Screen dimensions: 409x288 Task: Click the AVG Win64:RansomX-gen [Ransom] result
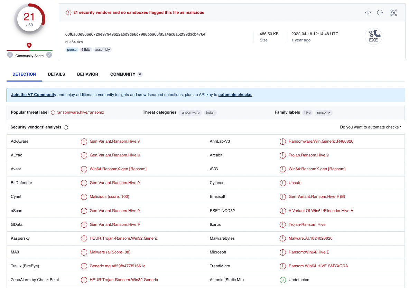317,169
